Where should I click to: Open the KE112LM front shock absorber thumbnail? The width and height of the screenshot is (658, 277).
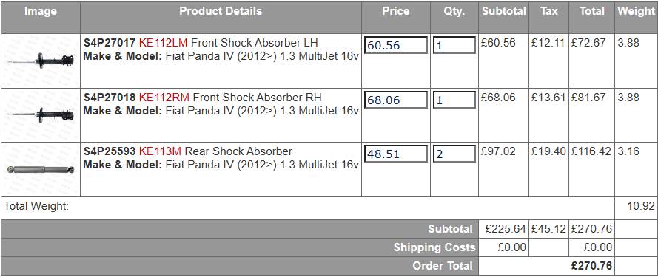click(x=41, y=61)
